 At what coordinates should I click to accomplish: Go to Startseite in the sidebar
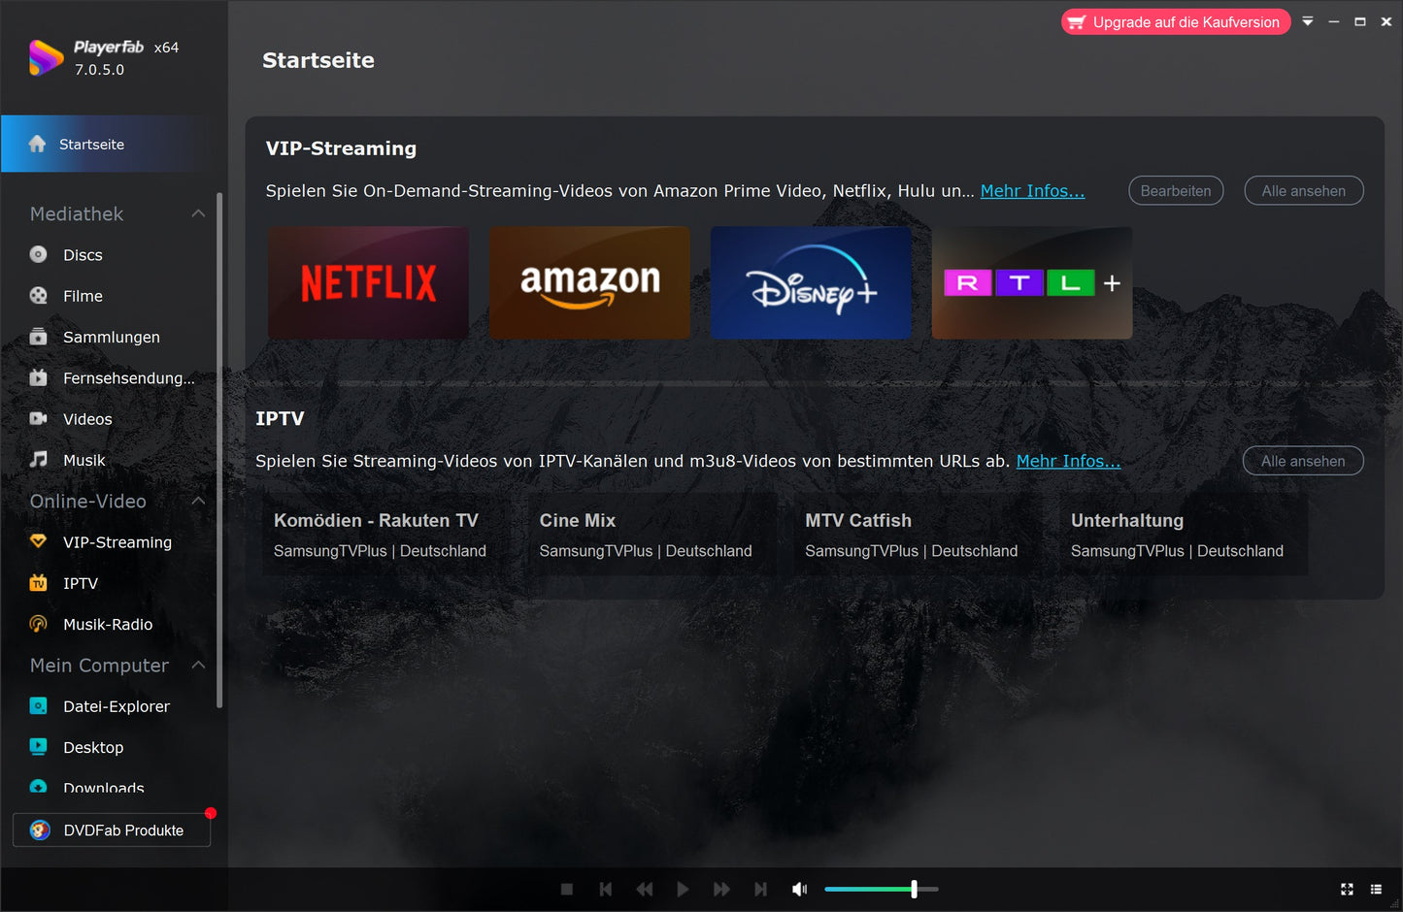coord(91,145)
